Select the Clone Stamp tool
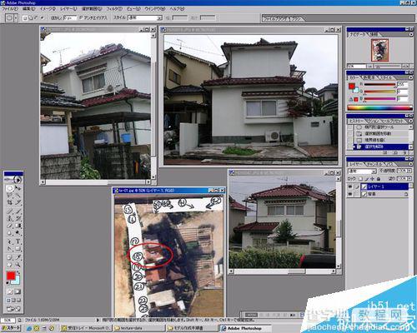The image size is (417, 333). (x=10, y=218)
